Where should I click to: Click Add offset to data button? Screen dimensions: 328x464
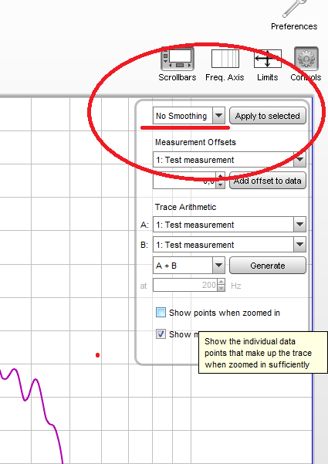[x=268, y=181]
